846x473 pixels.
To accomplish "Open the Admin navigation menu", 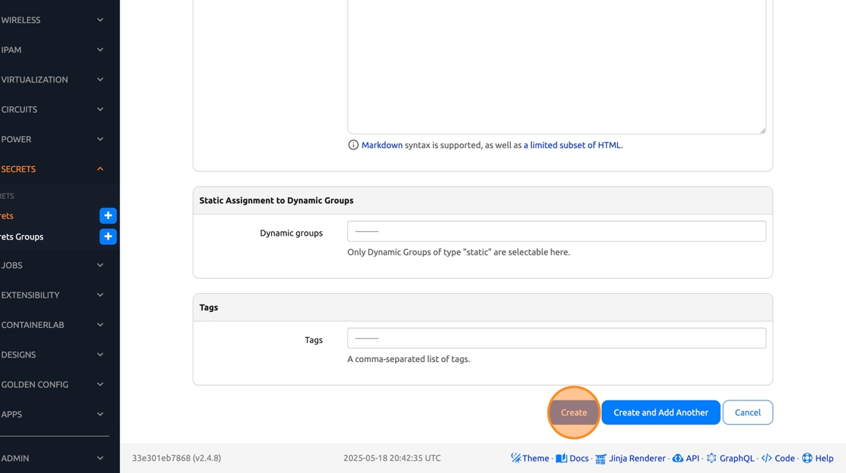I will (x=53, y=458).
